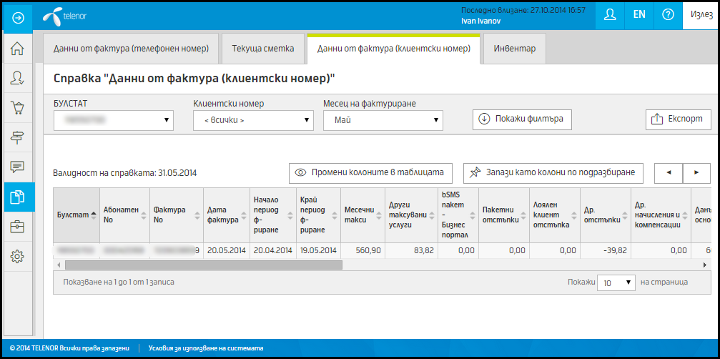
Task: Sort by Лоялен клиент отстъпка column
Action: point(554,215)
